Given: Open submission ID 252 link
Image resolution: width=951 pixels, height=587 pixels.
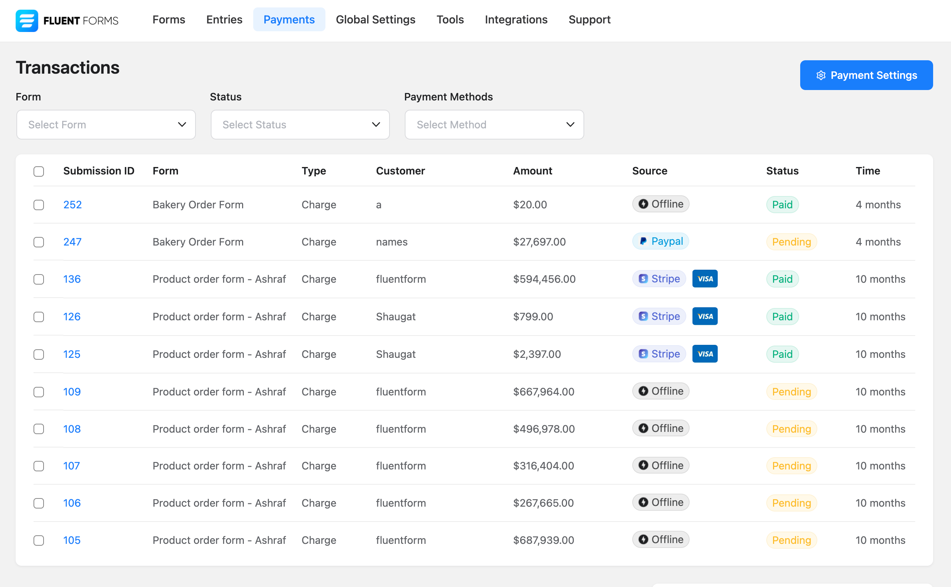Looking at the screenshot, I should pos(72,205).
